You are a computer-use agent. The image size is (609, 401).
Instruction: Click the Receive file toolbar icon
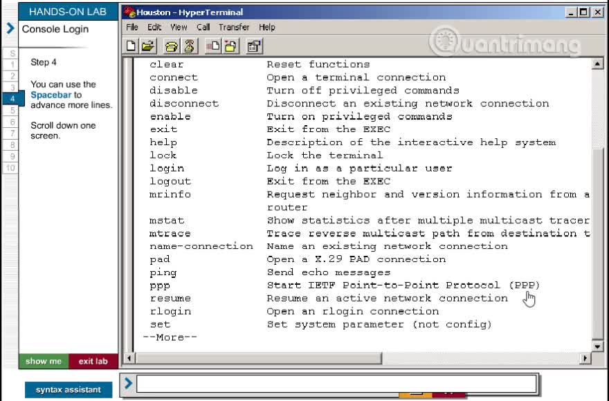coord(230,46)
